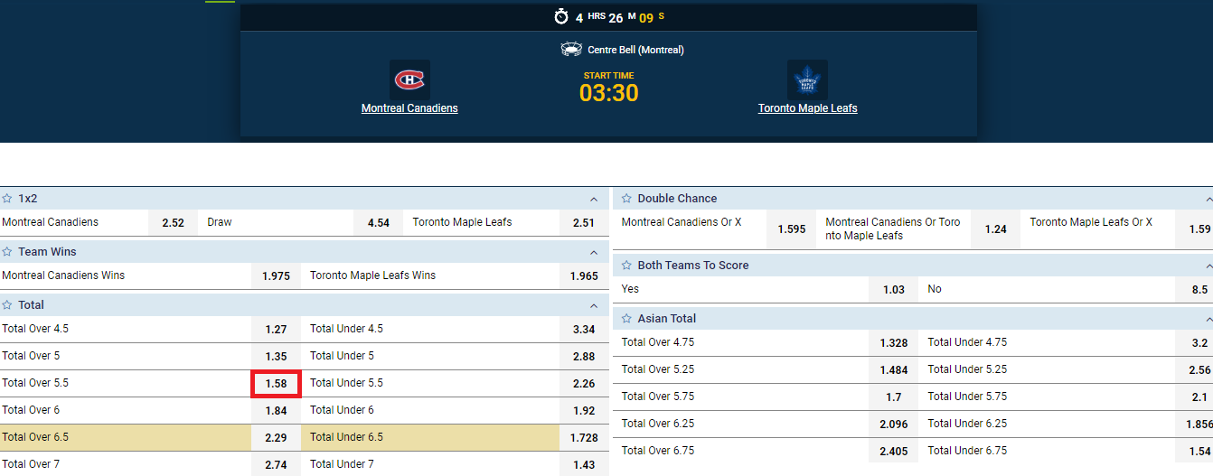Select Asian Total Over 6.25 at 2.096
Image resolution: width=1213 pixels, height=476 pixels.
pos(894,425)
